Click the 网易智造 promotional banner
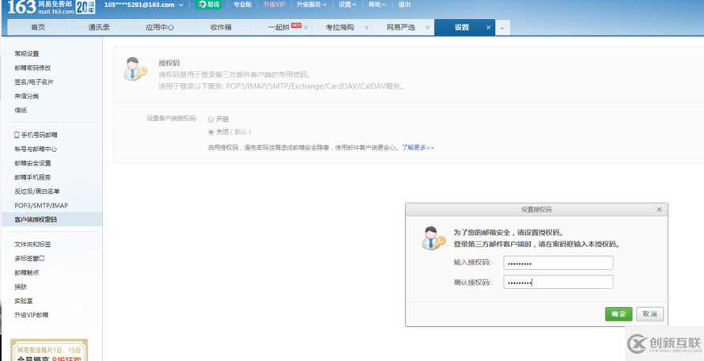This screenshot has height=361, width=704. [49, 351]
